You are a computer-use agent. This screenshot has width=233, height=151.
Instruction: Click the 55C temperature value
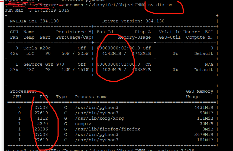pyautogui.click(x=30, y=53)
